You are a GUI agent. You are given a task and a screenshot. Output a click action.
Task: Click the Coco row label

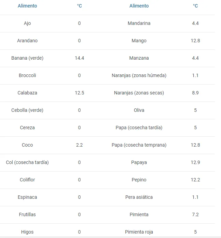[x=27, y=145]
